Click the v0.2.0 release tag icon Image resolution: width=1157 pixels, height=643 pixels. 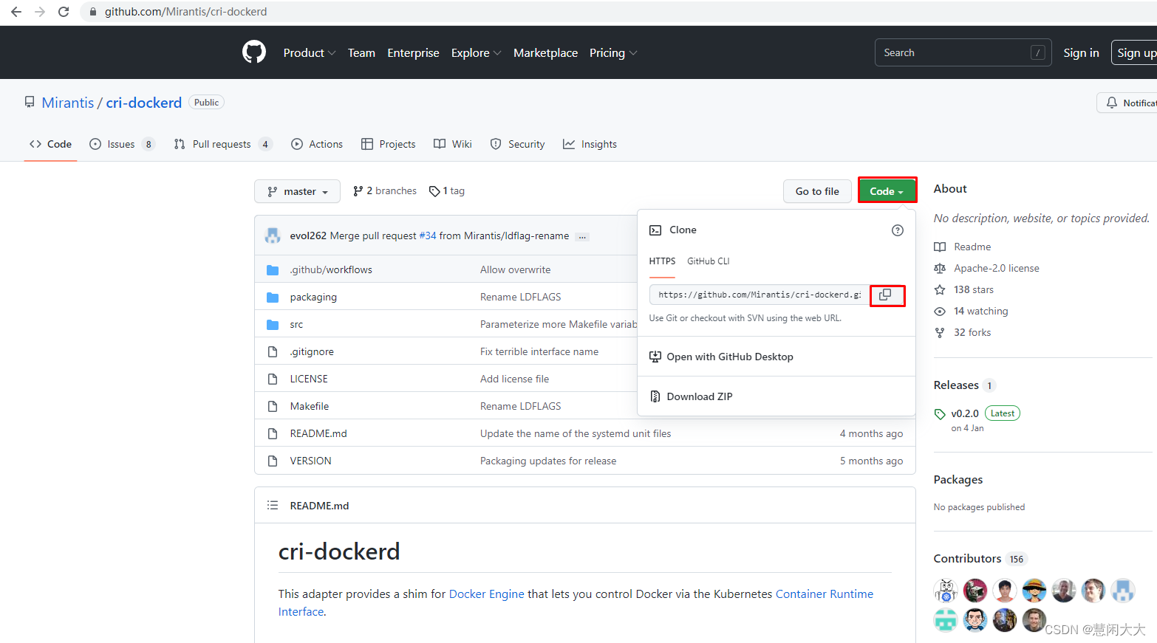pos(940,414)
